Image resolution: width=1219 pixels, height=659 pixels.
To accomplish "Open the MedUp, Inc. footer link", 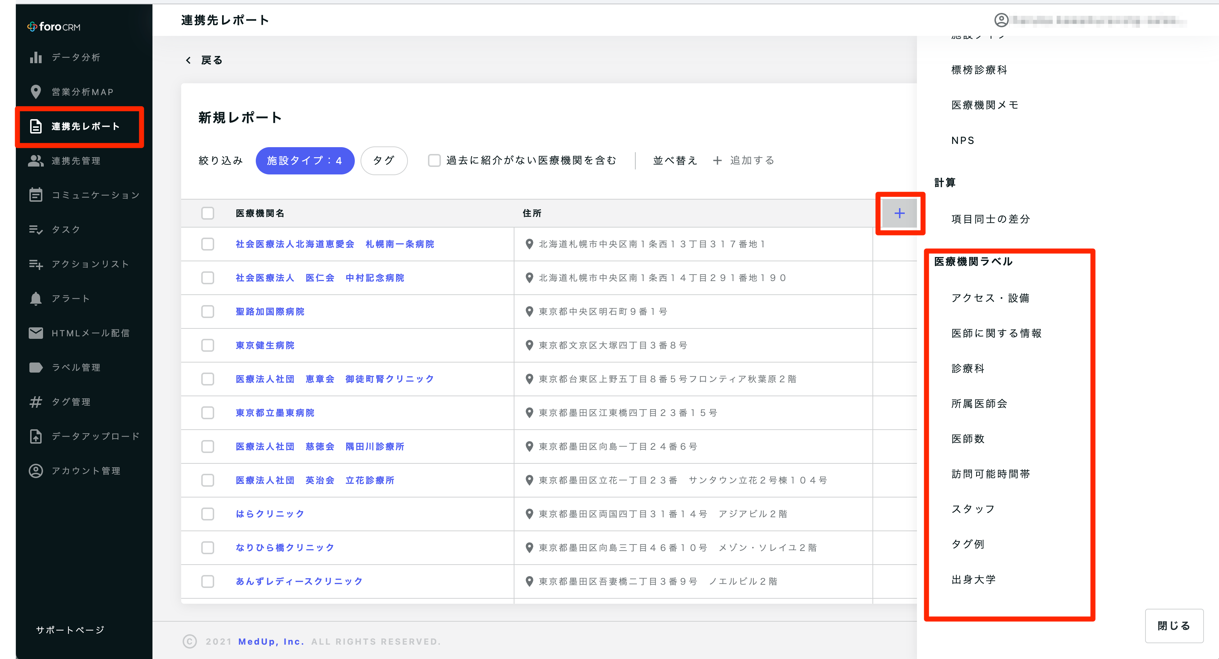I will (271, 642).
